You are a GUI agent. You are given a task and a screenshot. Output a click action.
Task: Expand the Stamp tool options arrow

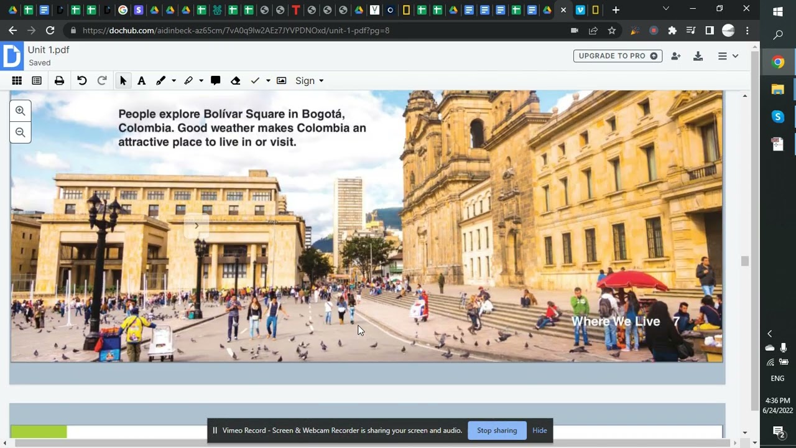268,81
